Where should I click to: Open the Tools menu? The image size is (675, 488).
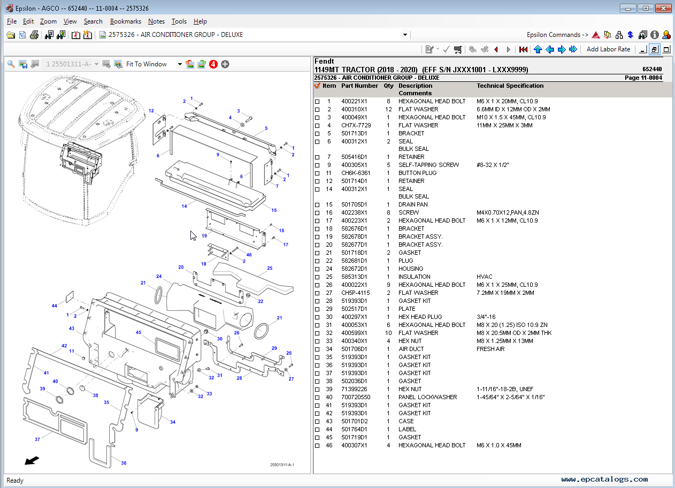(179, 21)
